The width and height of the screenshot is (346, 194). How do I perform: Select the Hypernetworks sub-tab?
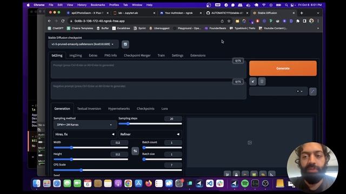coord(119,109)
